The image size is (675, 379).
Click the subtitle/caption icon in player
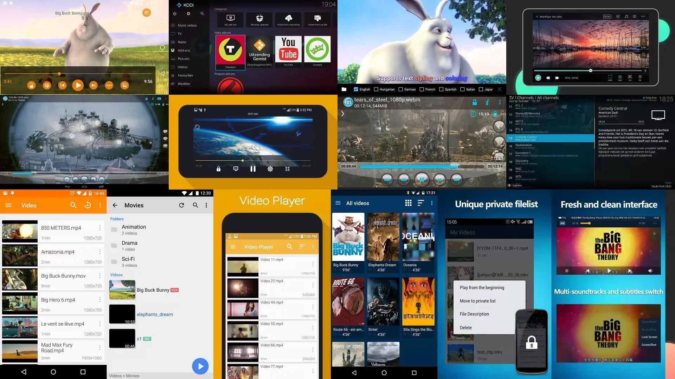pyautogui.click(x=236, y=169)
